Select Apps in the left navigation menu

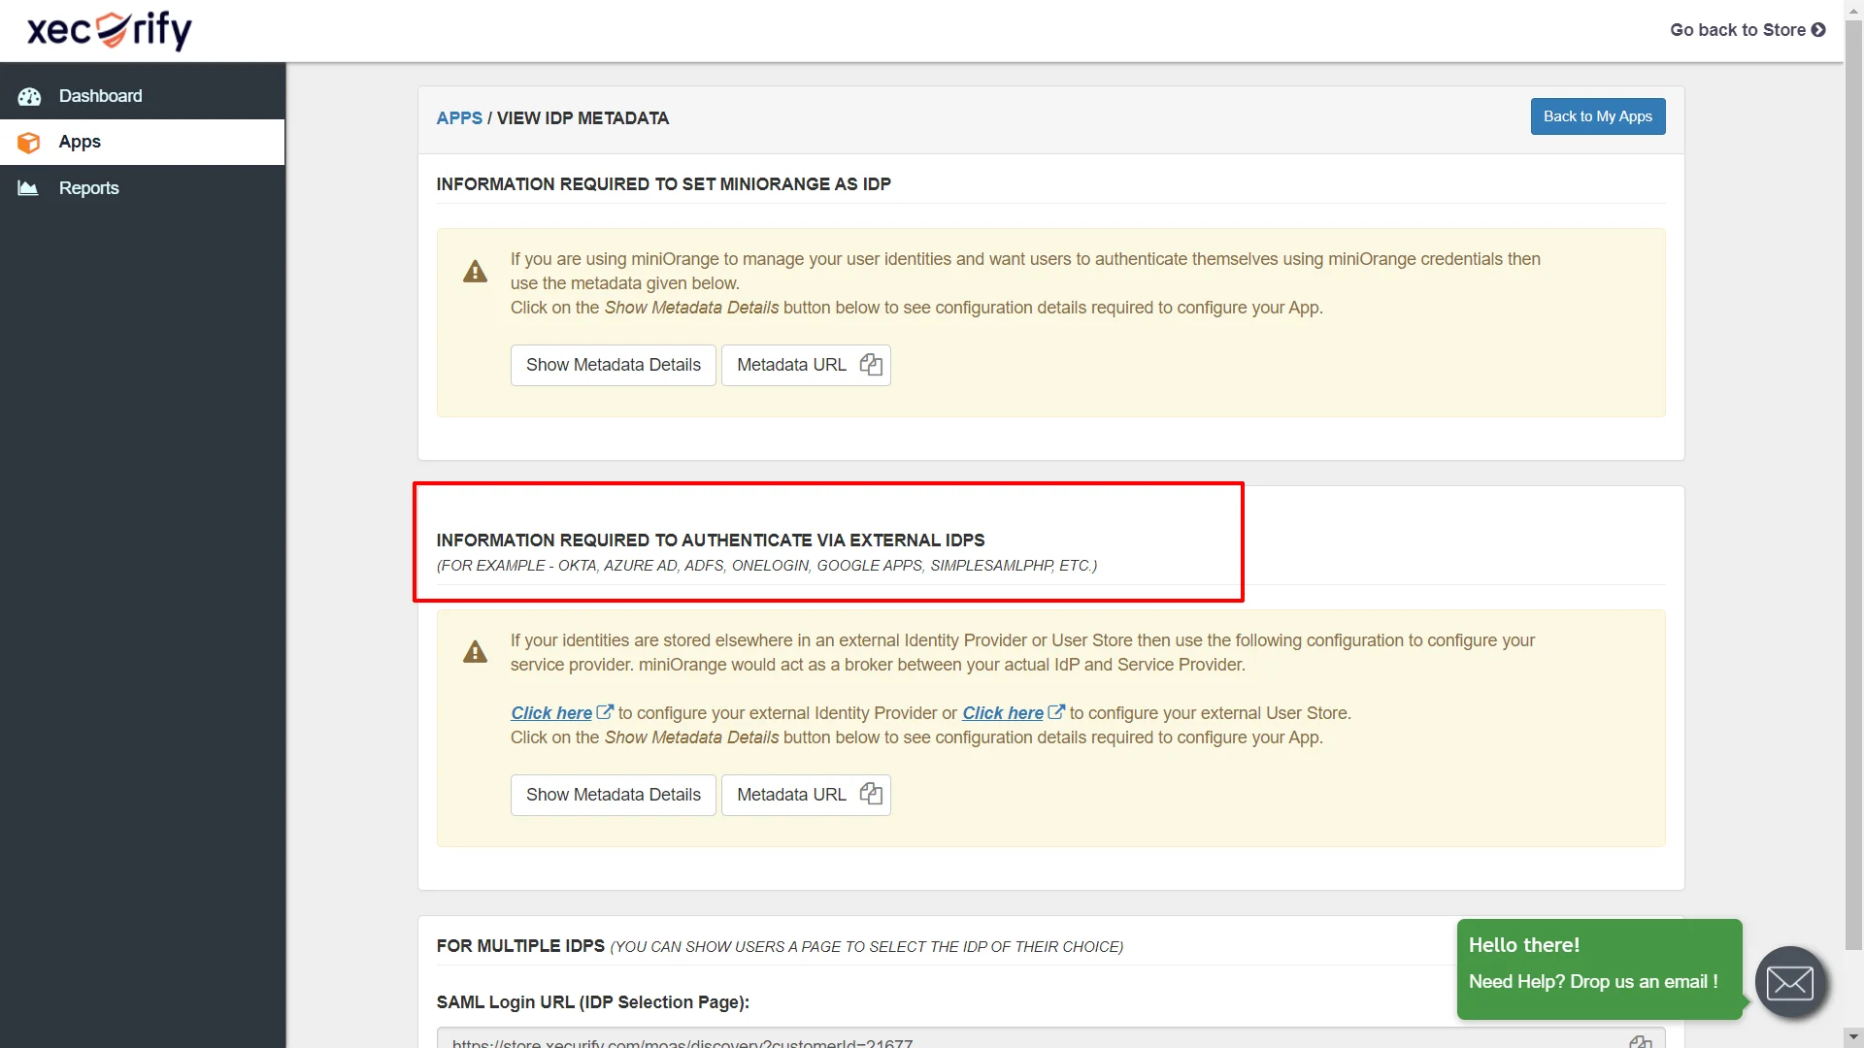point(80,142)
